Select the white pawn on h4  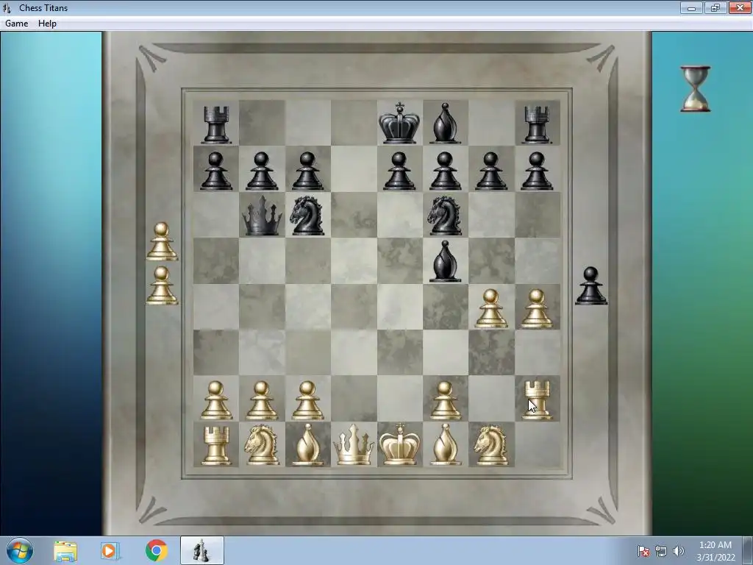point(536,308)
